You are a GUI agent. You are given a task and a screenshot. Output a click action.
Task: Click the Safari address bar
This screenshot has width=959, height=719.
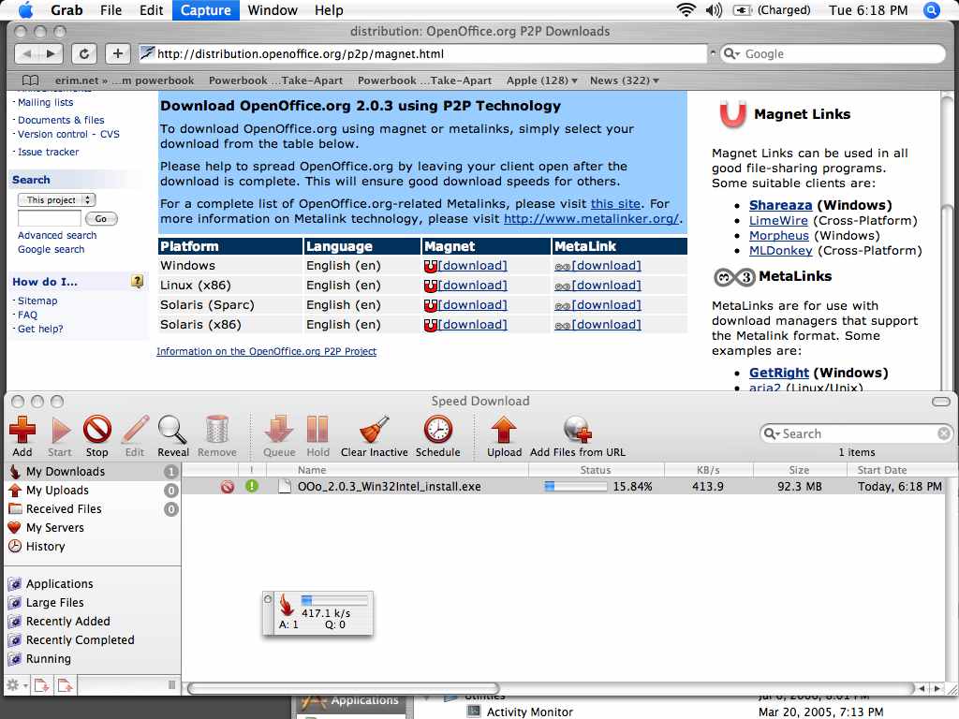point(422,53)
